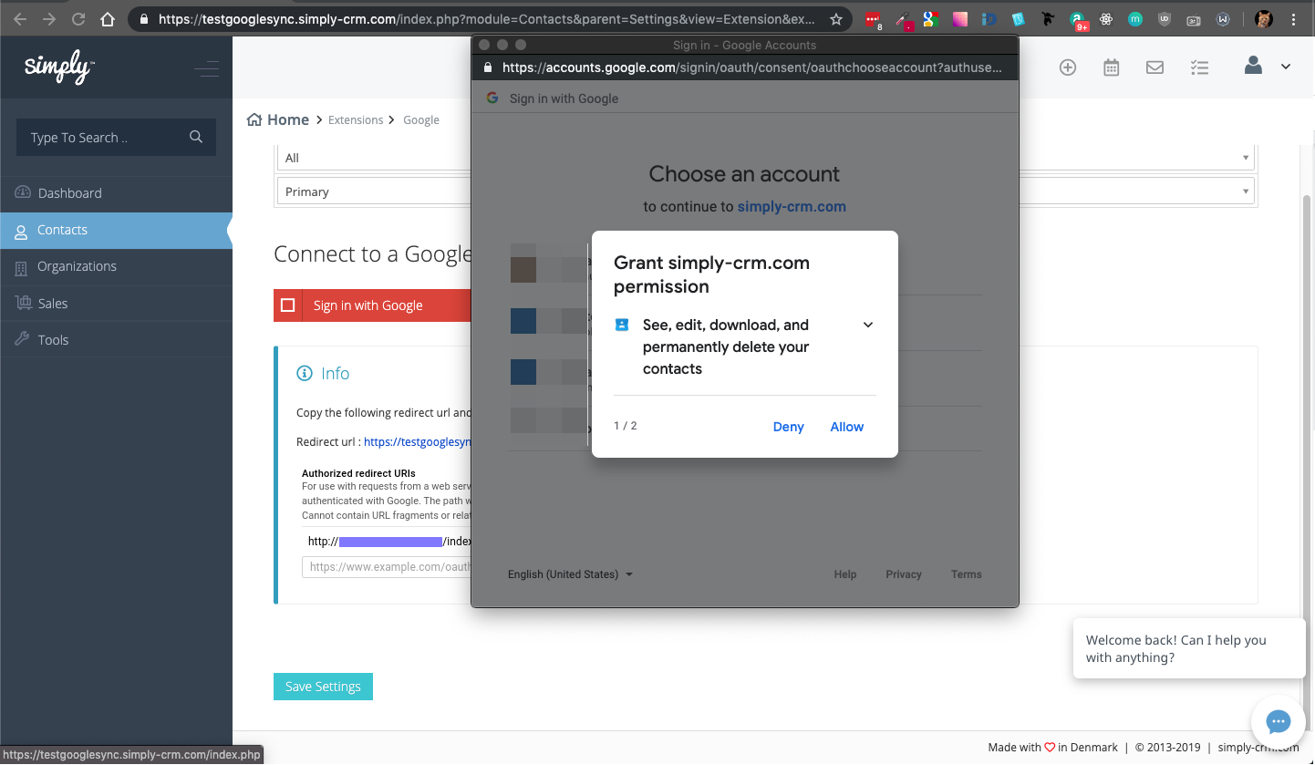
Task: Click the Info circle icon
Action: click(305, 373)
